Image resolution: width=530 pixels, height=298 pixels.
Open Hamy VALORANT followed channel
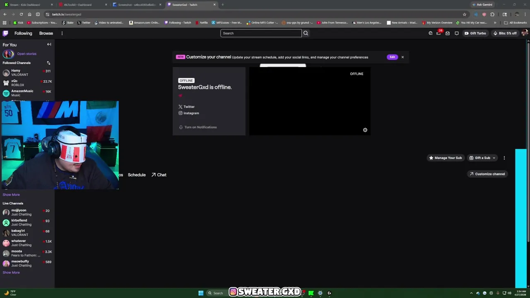[27, 72]
